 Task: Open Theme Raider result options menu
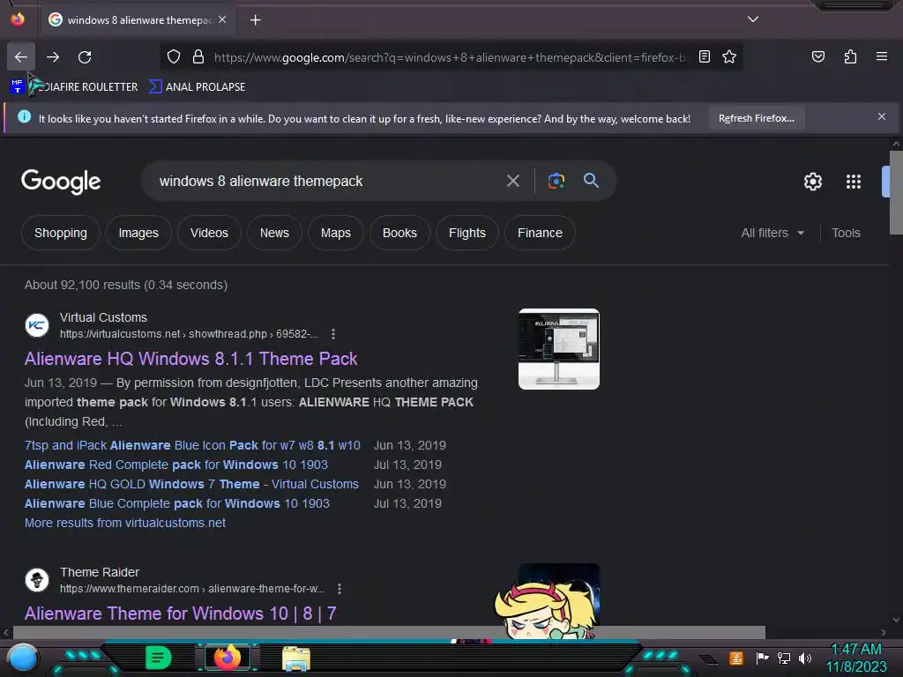click(340, 589)
